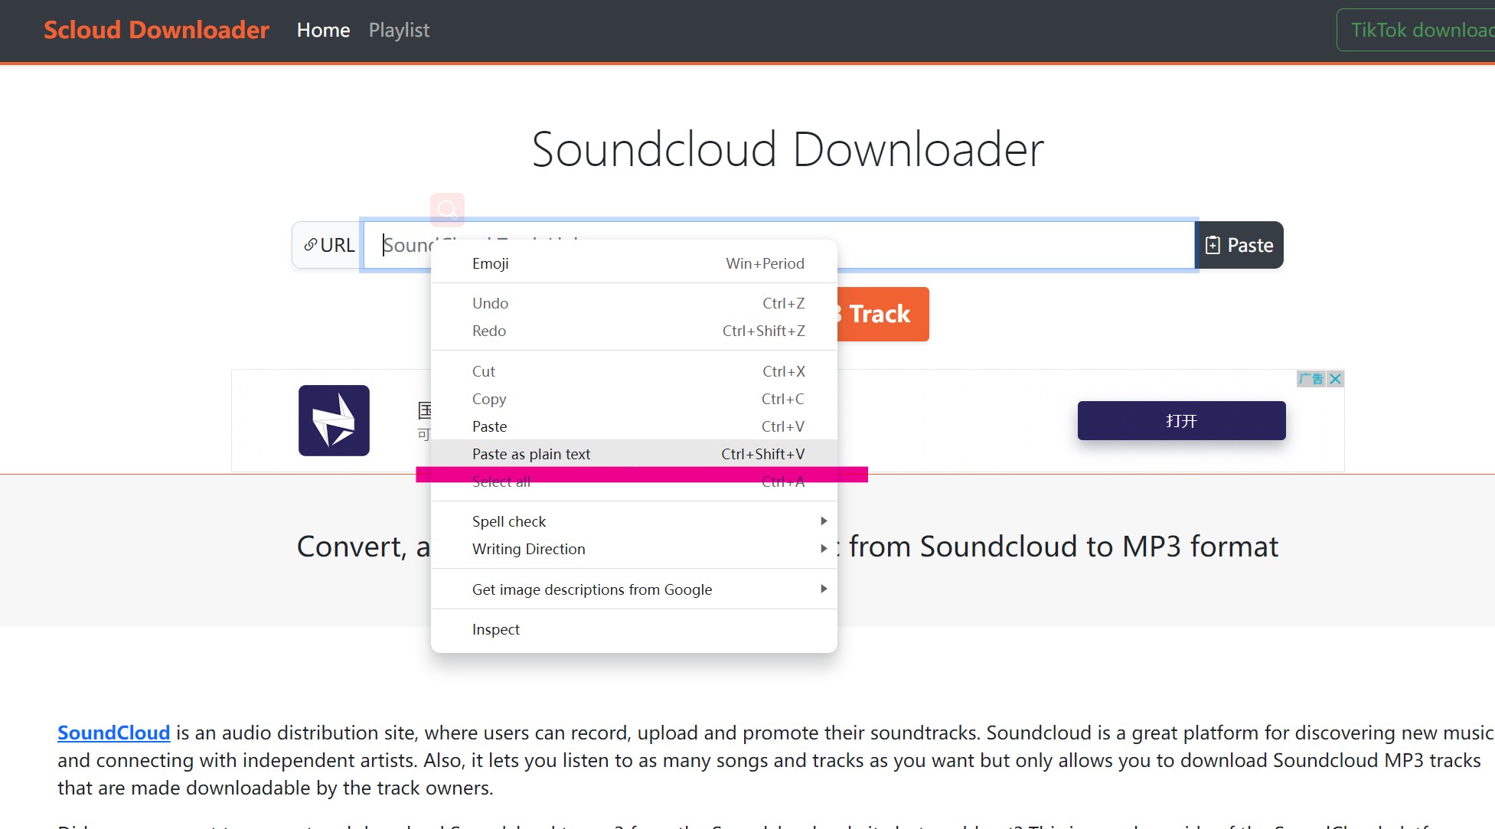Select Paste as plain text
Image resolution: width=1495 pixels, height=829 pixels.
[x=634, y=453]
